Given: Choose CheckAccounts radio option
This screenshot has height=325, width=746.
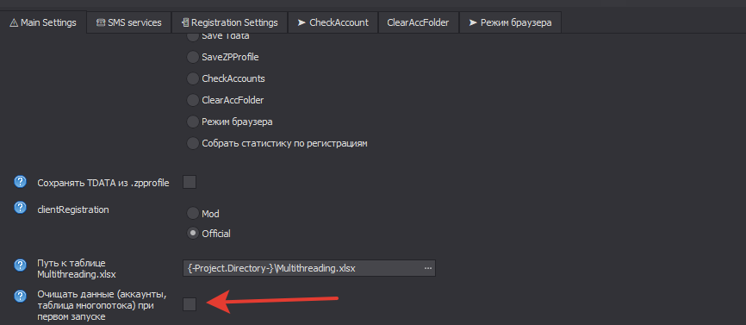Looking at the screenshot, I should click(192, 78).
